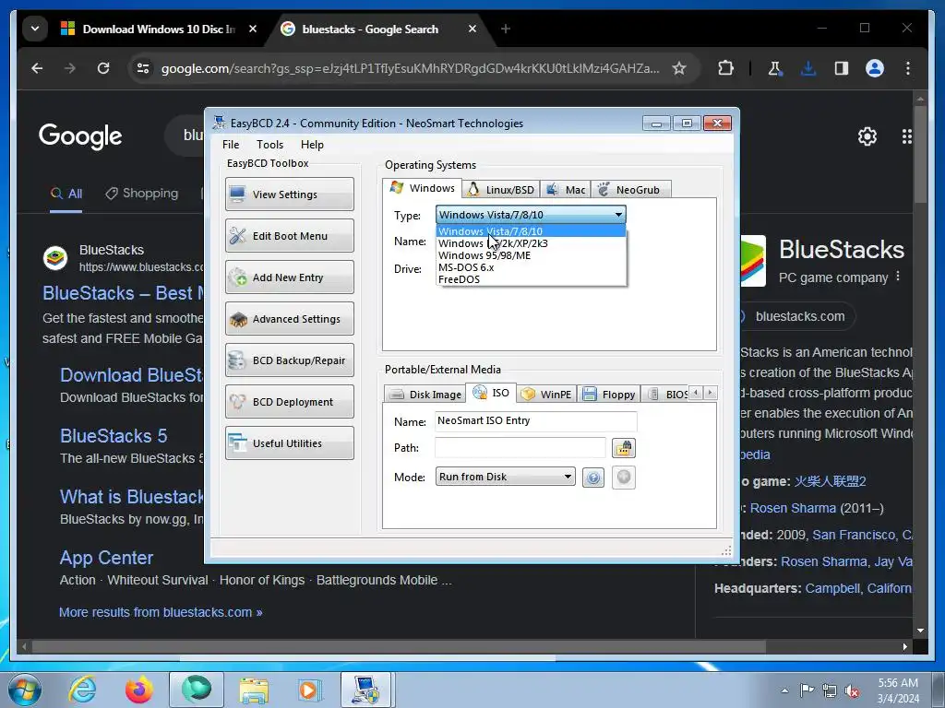Viewport: 945px width, 708px height.
Task: Select Add New Entry in toolbox
Action: click(289, 277)
